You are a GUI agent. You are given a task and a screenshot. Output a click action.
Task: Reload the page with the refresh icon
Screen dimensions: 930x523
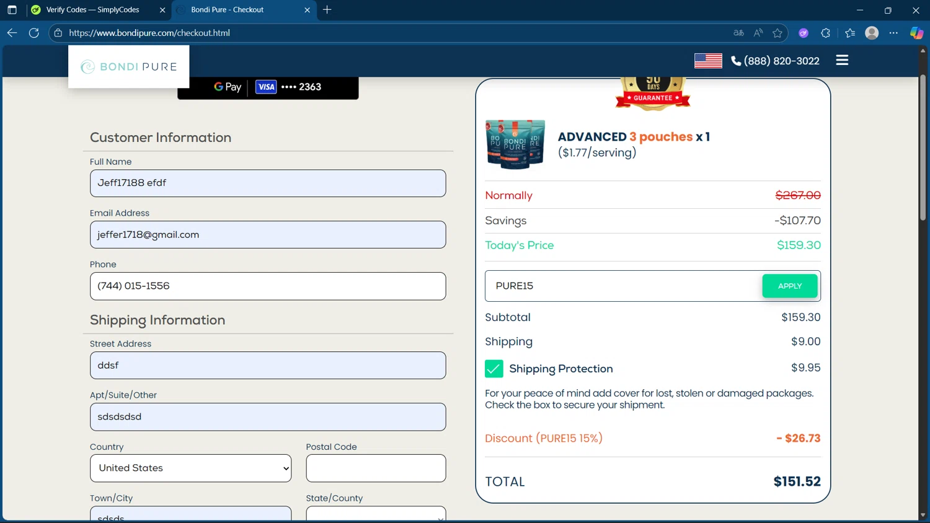pos(34,33)
